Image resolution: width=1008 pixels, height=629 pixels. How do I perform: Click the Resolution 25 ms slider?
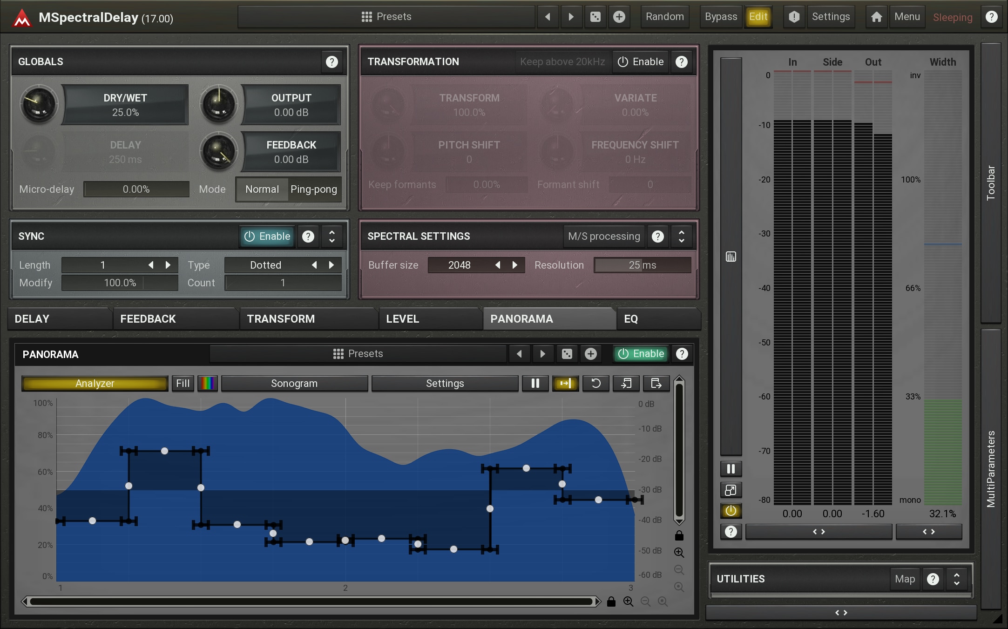pos(642,265)
